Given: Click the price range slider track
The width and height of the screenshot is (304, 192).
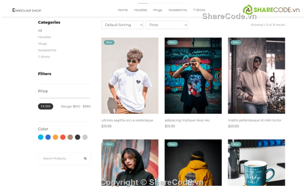Looking at the screenshot, I should pyautogui.click(x=65, y=98).
